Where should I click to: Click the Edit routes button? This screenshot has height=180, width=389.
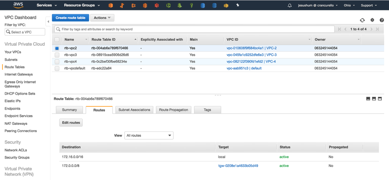click(71, 123)
